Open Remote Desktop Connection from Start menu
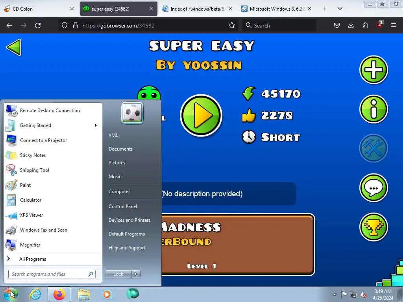Viewport: 403px width, 302px height. (53, 110)
